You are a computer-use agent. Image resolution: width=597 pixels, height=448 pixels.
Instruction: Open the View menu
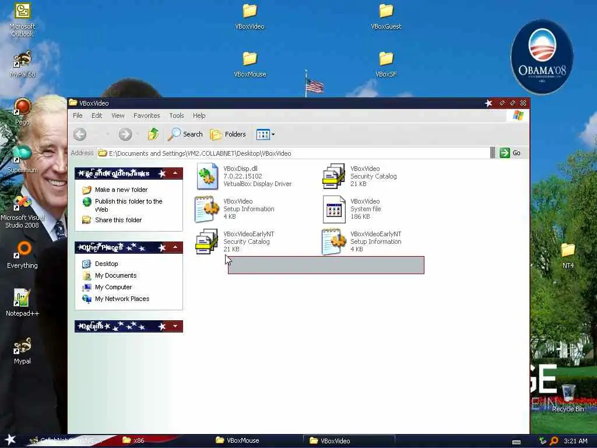point(118,116)
